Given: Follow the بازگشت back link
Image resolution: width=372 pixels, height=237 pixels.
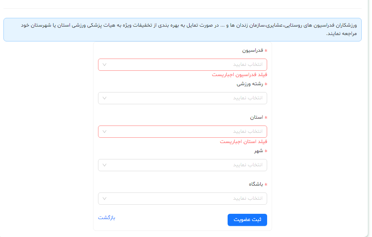Looking at the screenshot, I should 106,218.
